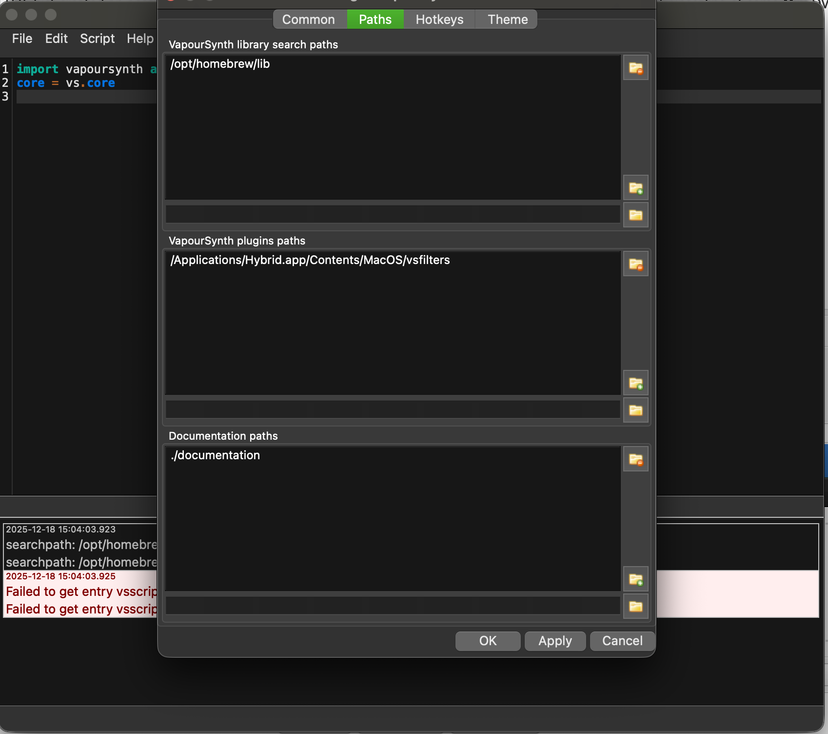
Task: Remove the selected VapourSynth plugins path
Action: pyautogui.click(x=635, y=264)
